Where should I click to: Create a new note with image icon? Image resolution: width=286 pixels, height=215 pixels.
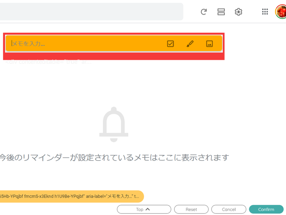(209, 44)
